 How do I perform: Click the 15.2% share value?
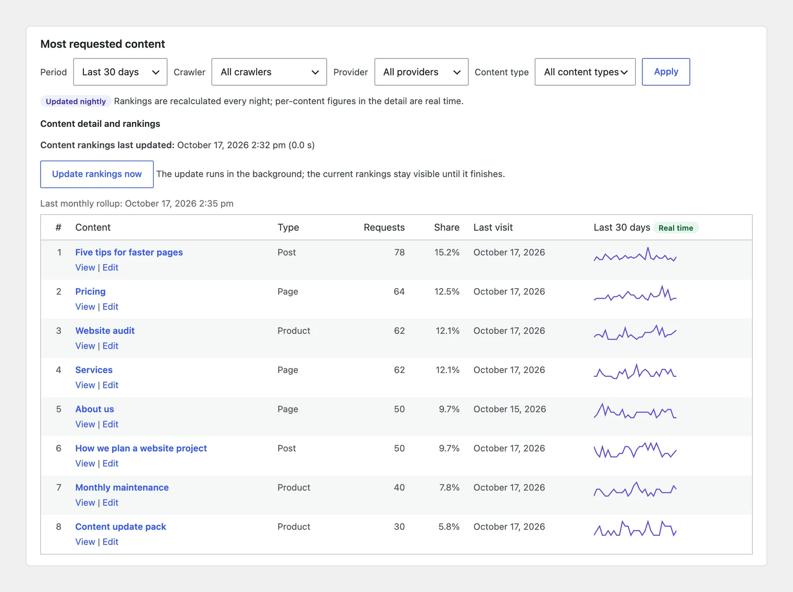click(447, 252)
